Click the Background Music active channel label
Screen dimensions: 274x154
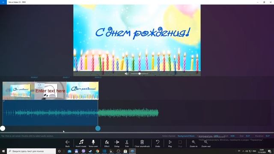186,136
